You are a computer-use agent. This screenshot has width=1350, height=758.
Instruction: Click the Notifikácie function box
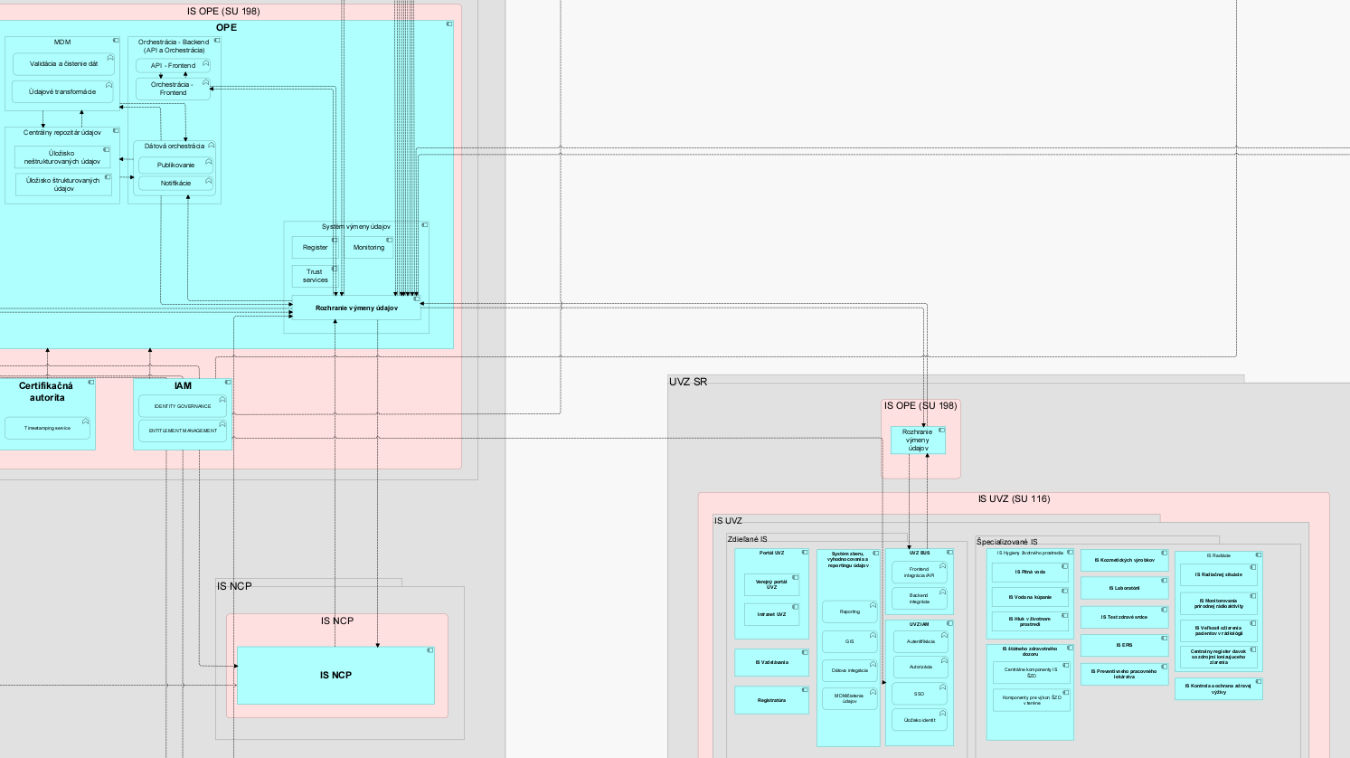[175, 183]
